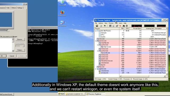Select the csrss.exe process row
The height and width of the screenshot is (96, 170).
click(x=130, y=39)
